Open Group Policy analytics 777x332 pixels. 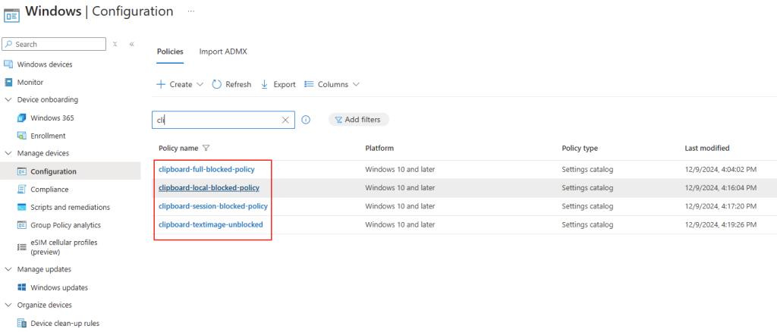[65, 225]
